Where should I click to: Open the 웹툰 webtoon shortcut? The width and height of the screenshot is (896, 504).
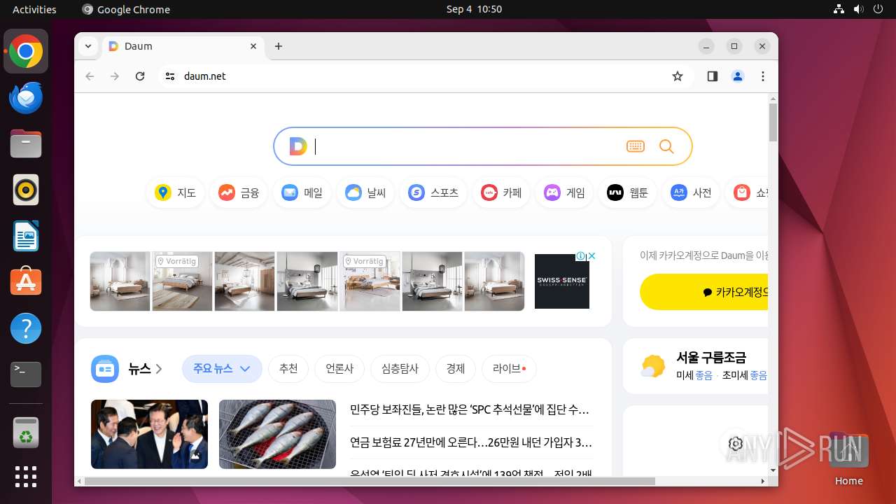pyautogui.click(x=627, y=192)
